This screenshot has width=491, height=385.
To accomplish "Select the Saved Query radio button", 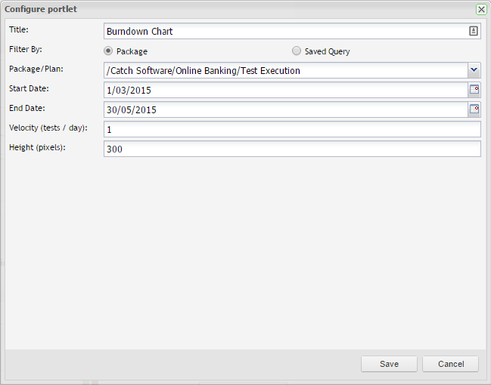I will click(x=297, y=51).
